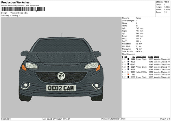Click the Right label in machine stats
The image size is (171, 121).
click(x=124, y=31)
